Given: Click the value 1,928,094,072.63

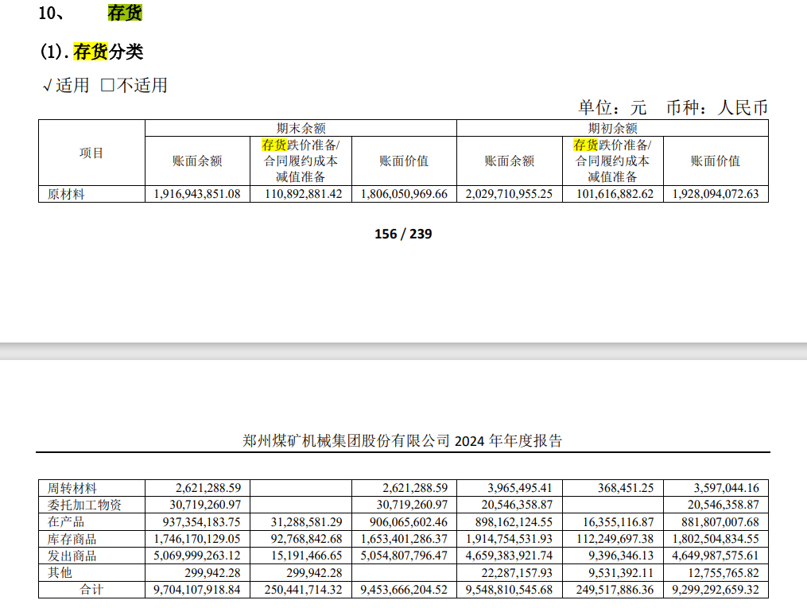Looking at the screenshot, I should (716, 194).
